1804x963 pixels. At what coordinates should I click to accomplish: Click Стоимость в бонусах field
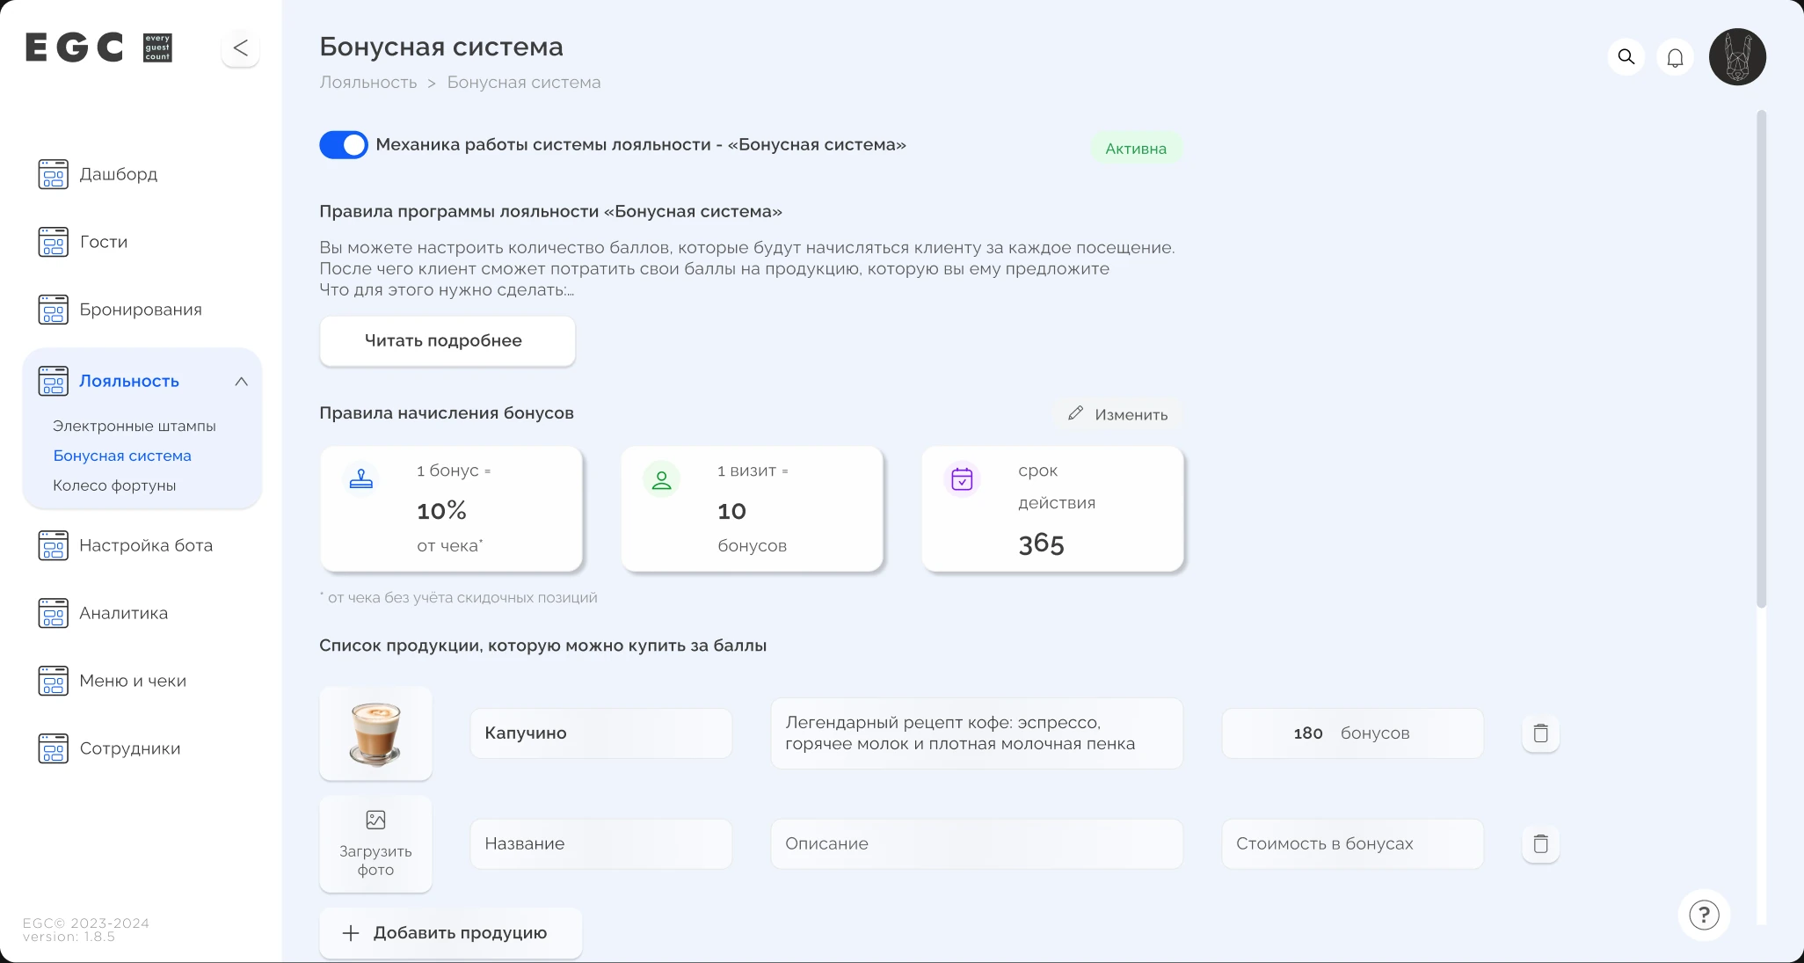(x=1353, y=844)
